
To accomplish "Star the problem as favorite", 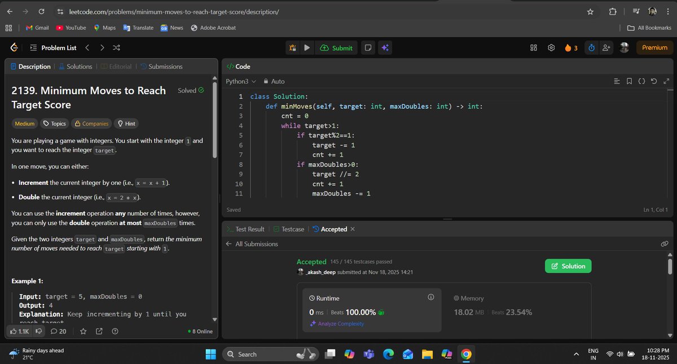I will click(x=83, y=331).
